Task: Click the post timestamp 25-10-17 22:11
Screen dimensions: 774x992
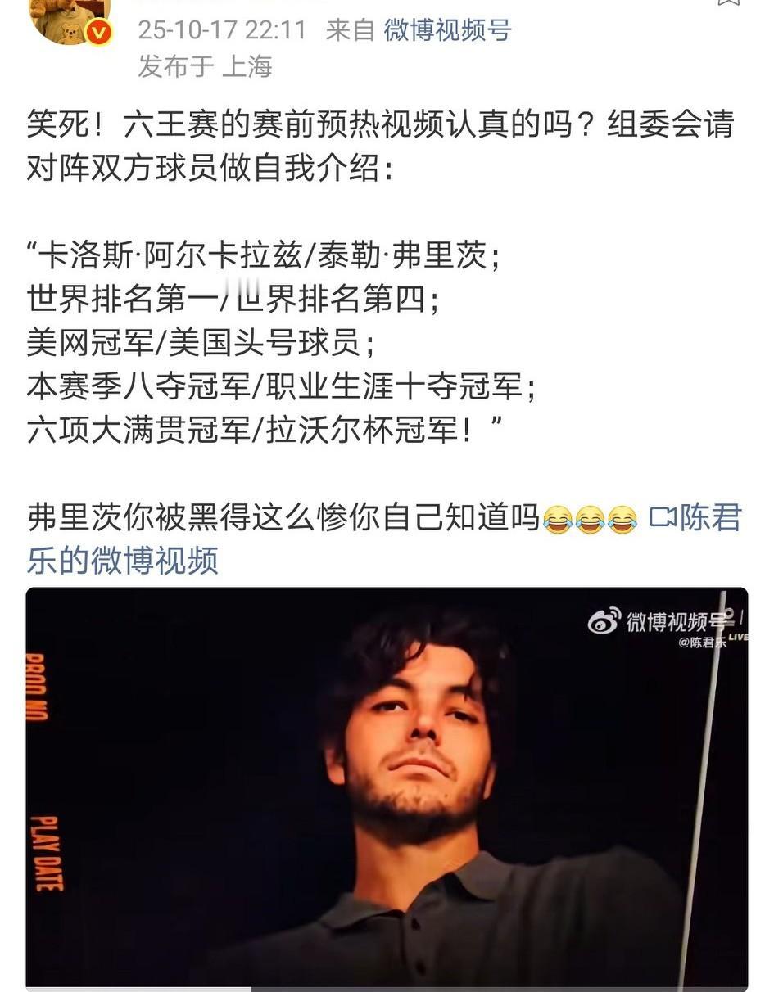Action: 222,30
